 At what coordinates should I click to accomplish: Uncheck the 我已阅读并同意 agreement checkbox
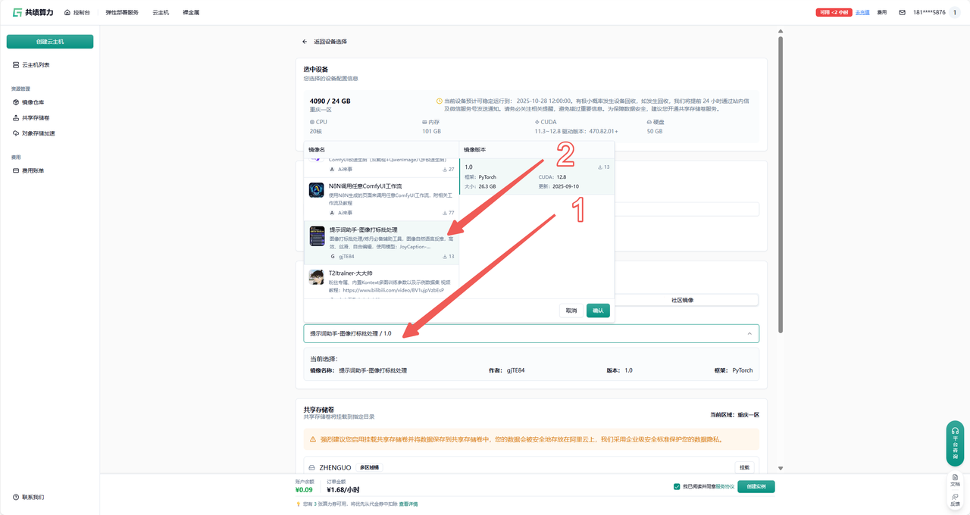(677, 487)
